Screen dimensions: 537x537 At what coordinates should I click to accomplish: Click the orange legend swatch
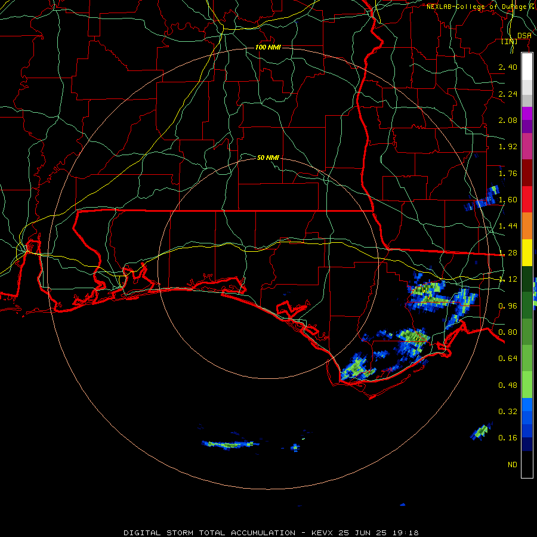[x=527, y=226]
